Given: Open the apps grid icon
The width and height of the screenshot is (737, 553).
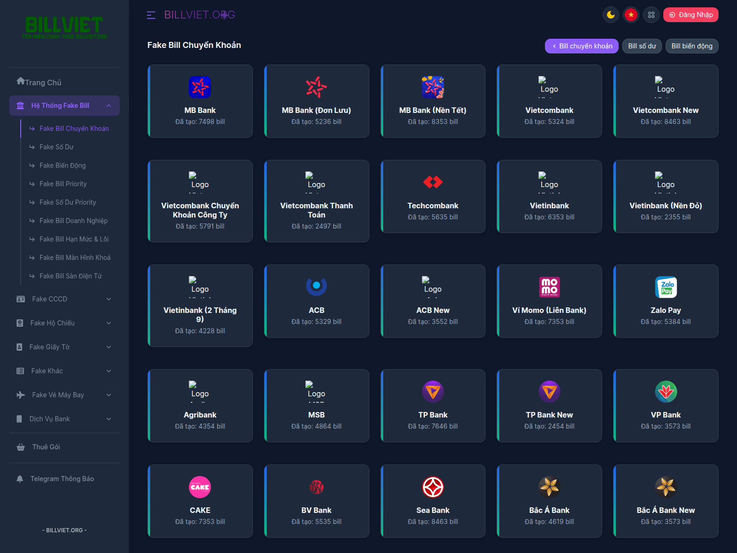Looking at the screenshot, I should tap(651, 15).
